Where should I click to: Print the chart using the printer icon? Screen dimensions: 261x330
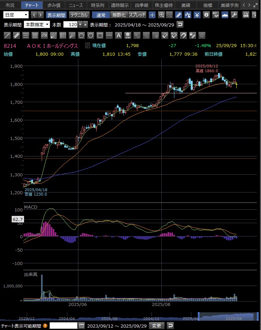click(x=246, y=15)
